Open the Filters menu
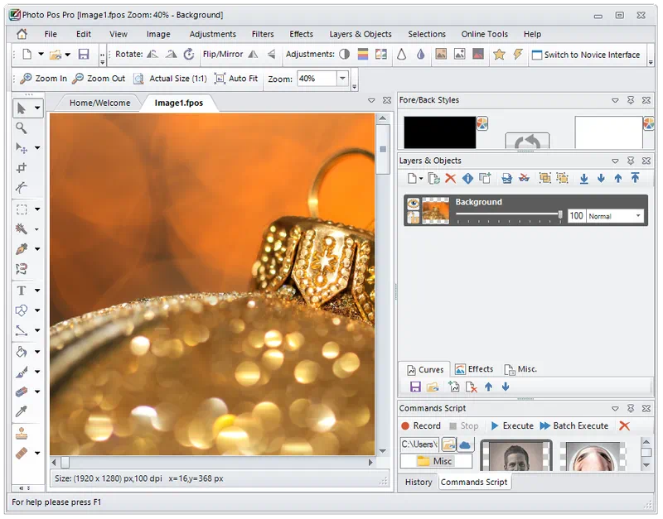 pyautogui.click(x=263, y=34)
